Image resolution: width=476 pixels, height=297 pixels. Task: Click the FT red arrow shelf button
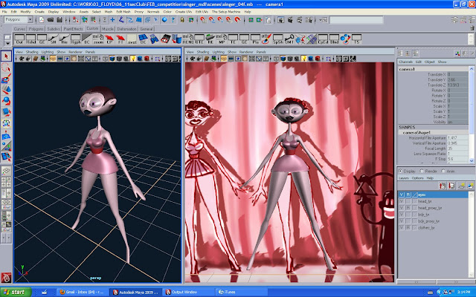point(120,39)
